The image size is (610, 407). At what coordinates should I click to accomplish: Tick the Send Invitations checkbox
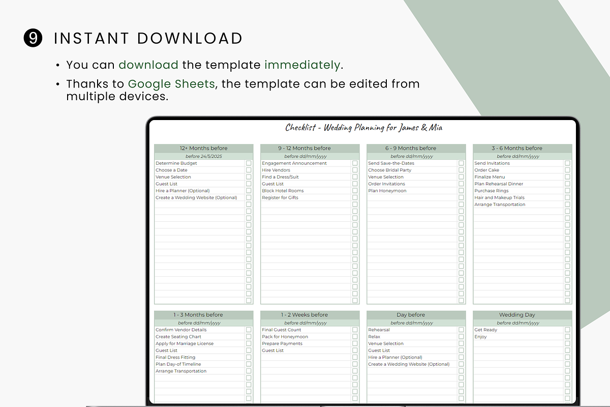pos(567,163)
